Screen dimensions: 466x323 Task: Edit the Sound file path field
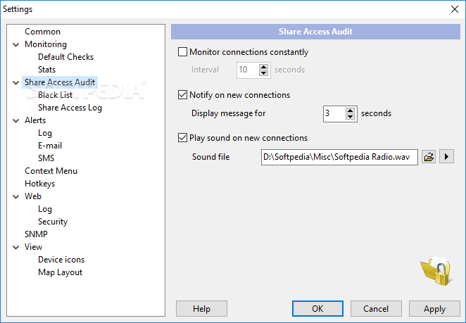(x=339, y=157)
